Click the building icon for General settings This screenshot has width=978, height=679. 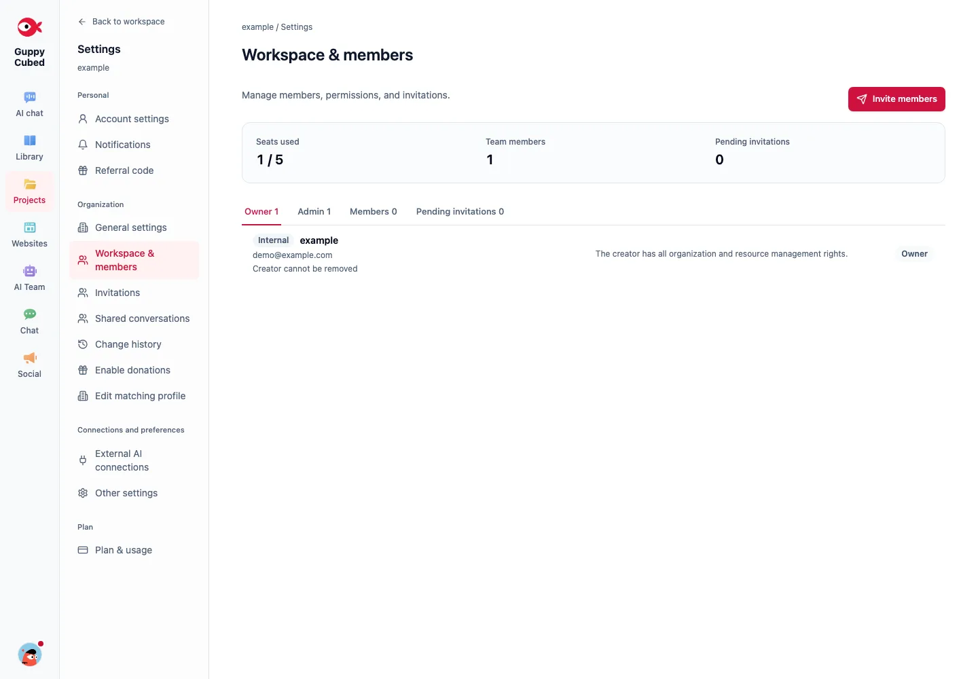[83, 227]
